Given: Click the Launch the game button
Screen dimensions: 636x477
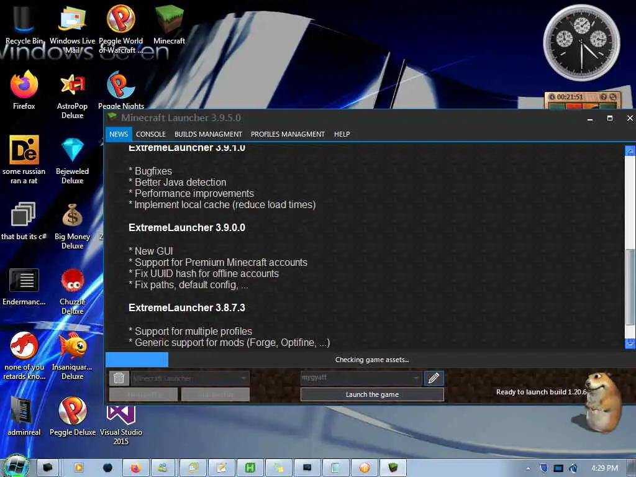Looking at the screenshot, I should click(x=372, y=394).
